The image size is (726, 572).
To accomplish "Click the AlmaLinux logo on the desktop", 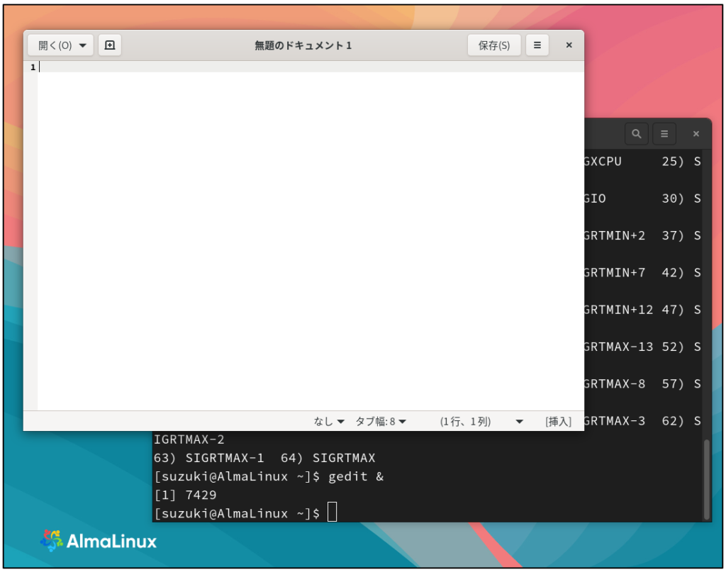I will pyautogui.click(x=99, y=542).
